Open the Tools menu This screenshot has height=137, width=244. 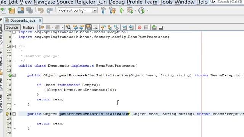click(166, 2)
